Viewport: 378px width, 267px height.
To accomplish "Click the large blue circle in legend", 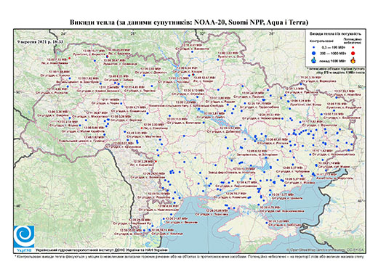I will [314, 53].
